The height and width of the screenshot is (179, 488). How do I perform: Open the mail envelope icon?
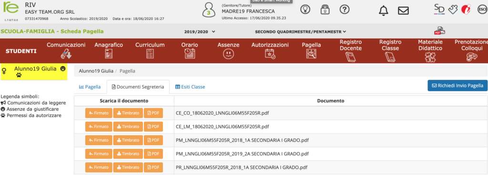click(x=403, y=10)
